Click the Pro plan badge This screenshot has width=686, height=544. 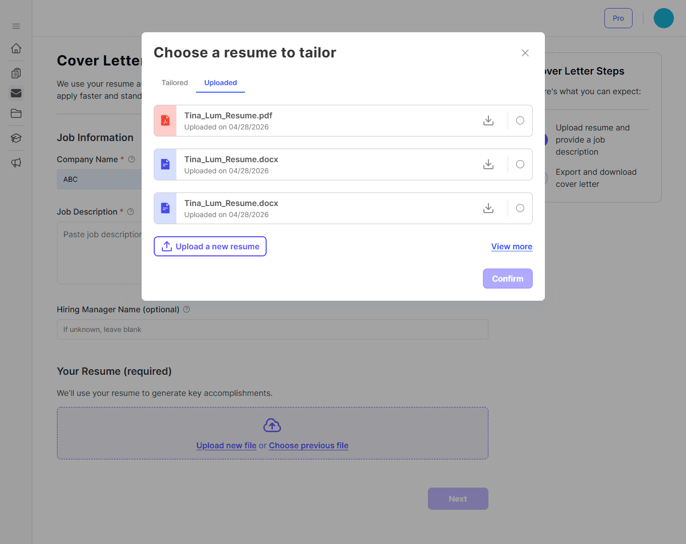[x=618, y=18]
